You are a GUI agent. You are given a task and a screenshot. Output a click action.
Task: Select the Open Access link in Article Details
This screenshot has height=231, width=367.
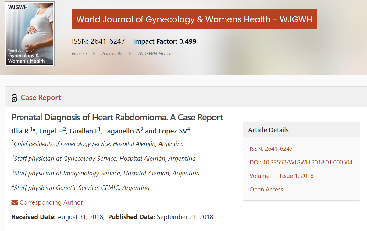click(266, 189)
